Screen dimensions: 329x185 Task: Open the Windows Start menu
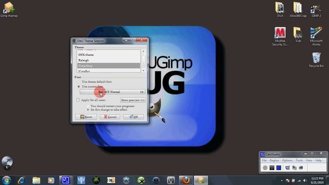[x=6, y=180]
